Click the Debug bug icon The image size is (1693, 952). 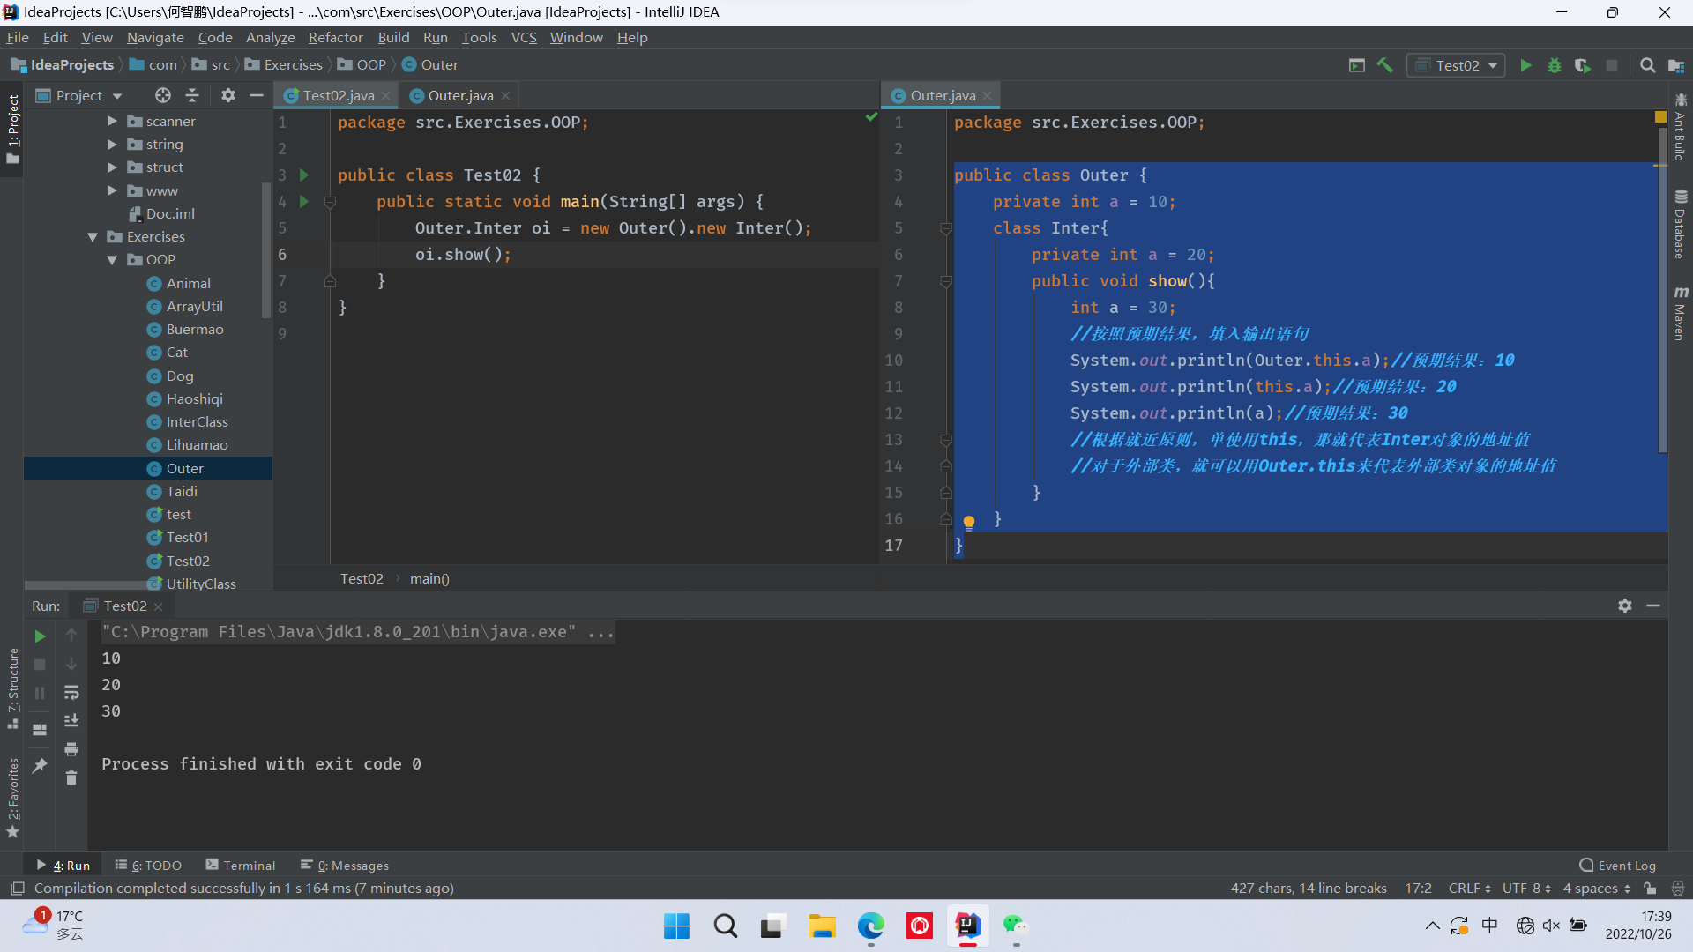point(1555,65)
